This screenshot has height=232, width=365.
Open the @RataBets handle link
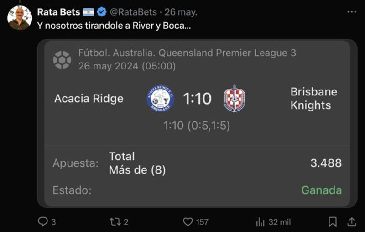tap(133, 12)
